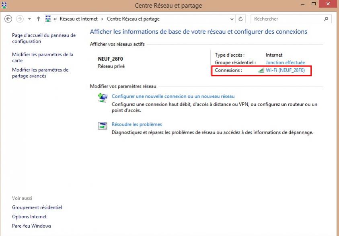The image size is (339, 236).
Task: Click the magnifier icon in the search box
Action: coord(326,19)
